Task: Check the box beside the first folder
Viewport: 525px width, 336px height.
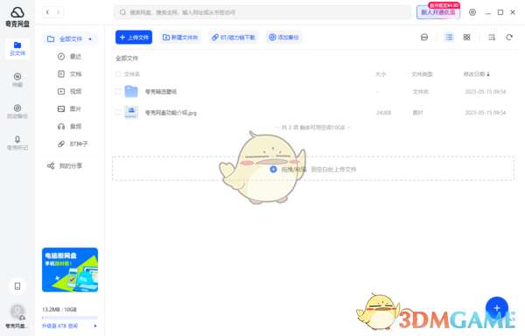Action: [118, 91]
